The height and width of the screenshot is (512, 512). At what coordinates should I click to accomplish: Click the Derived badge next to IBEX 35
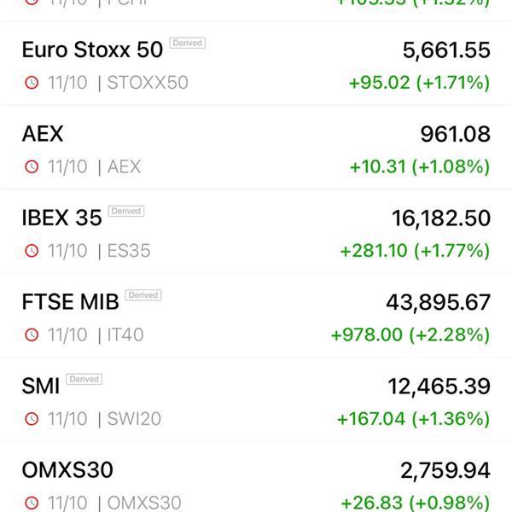click(126, 212)
